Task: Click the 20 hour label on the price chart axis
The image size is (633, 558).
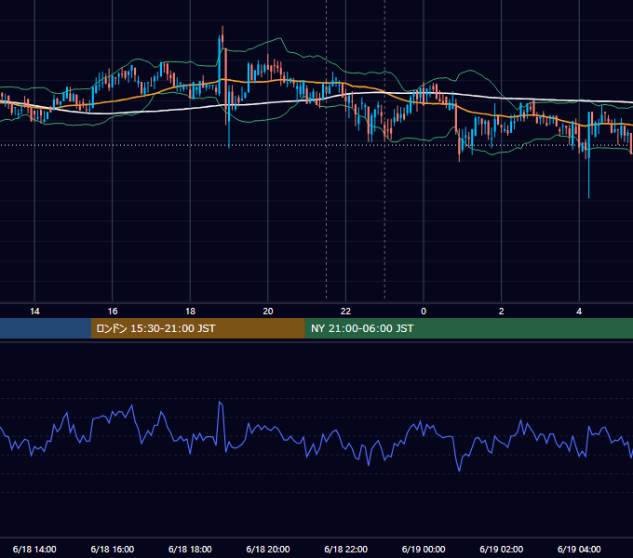Action: pyautogui.click(x=268, y=311)
